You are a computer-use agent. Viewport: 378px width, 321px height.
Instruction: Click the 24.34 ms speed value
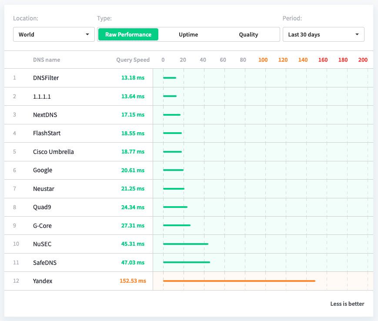pyautogui.click(x=133, y=207)
